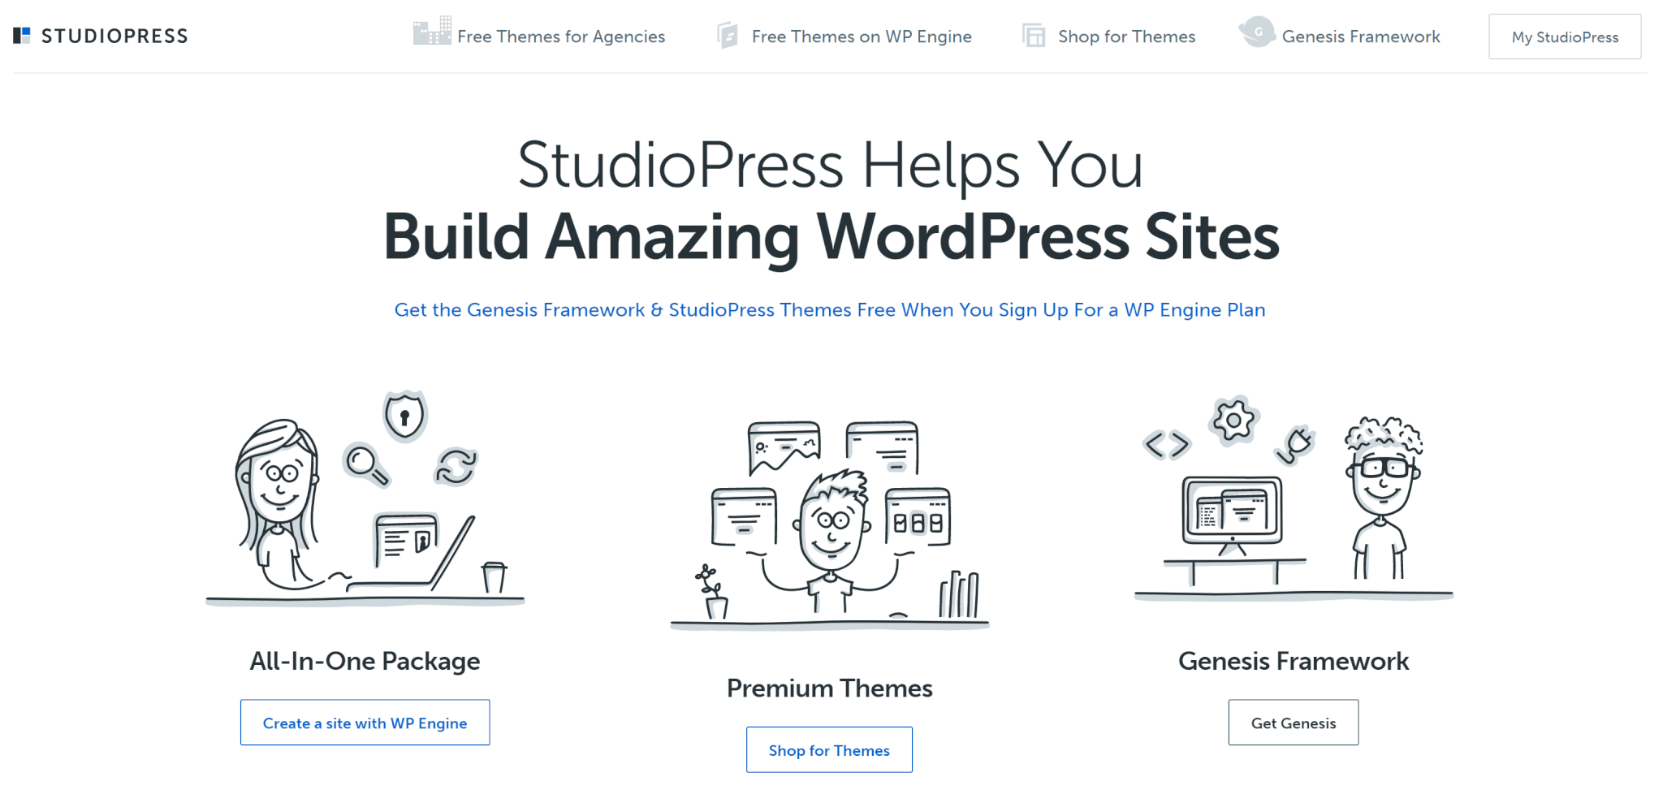Open Shop for Themes navigation item

[x=1127, y=37]
